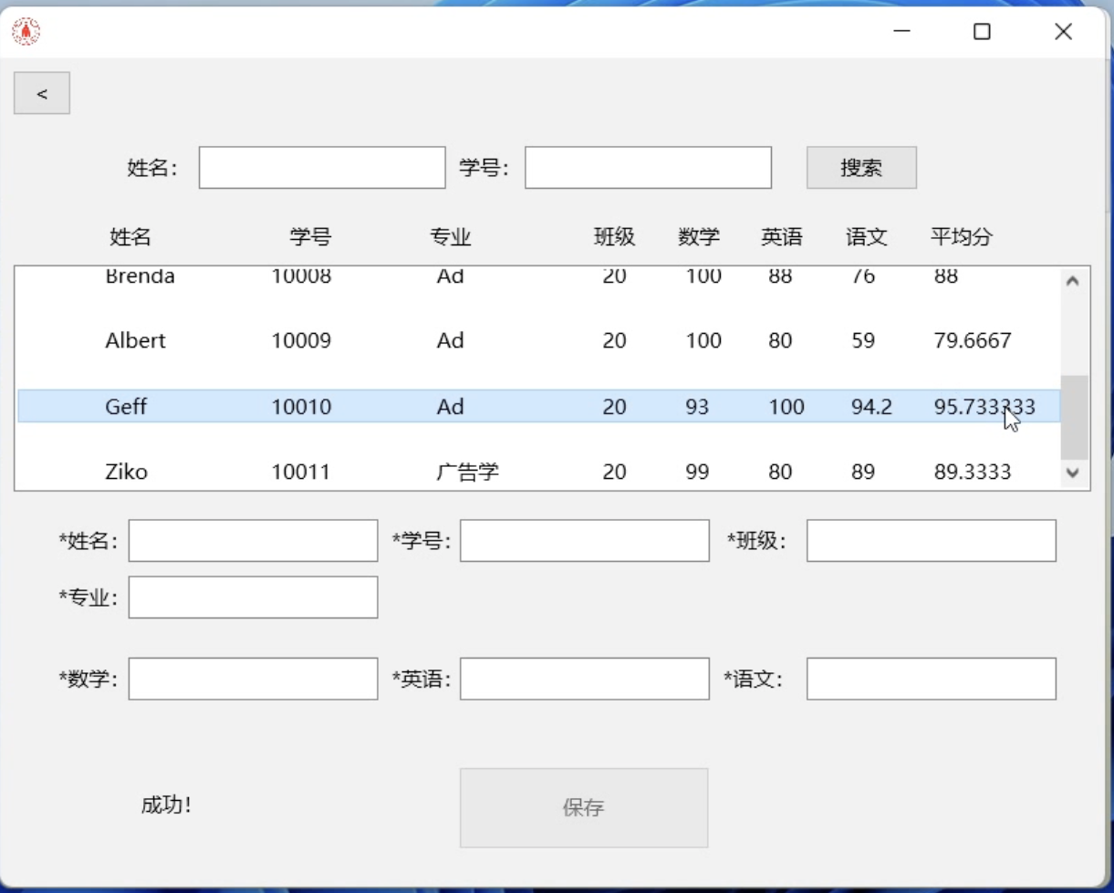Click the 保存 save button

(583, 807)
